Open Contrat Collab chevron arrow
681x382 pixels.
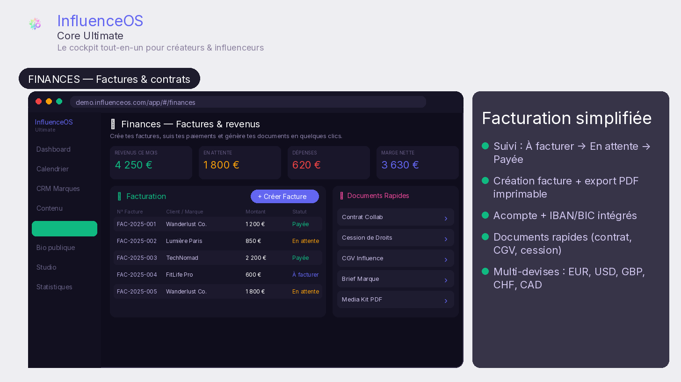click(x=446, y=218)
